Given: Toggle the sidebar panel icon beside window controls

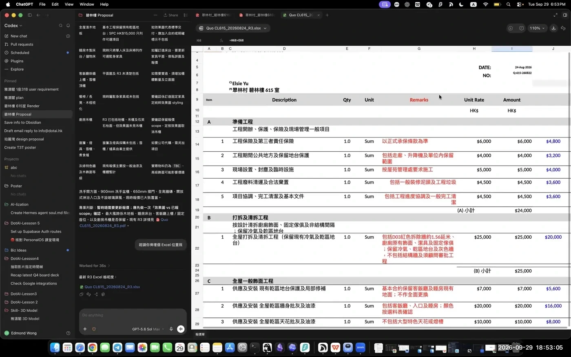Looking at the screenshot, I should click(x=30, y=15).
